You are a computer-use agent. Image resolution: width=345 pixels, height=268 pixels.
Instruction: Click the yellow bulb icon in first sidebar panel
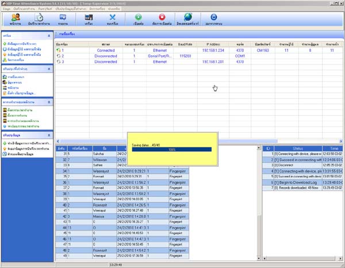click(x=5, y=55)
